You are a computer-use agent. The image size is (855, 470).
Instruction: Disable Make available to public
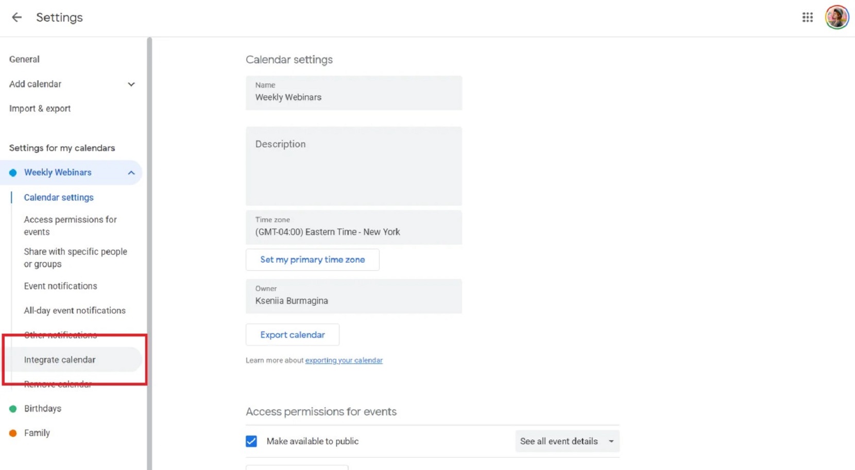click(x=251, y=441)
